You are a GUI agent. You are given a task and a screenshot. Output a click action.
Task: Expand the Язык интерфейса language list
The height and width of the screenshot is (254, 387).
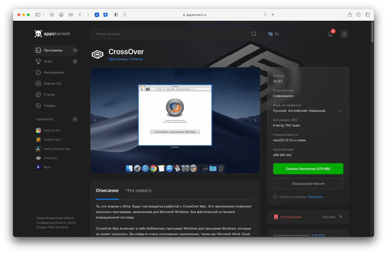coord(341,111)
